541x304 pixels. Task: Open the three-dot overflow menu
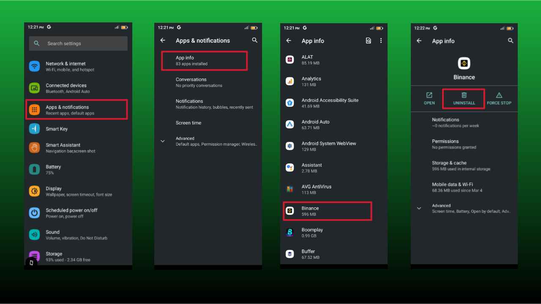click(381, 41)
